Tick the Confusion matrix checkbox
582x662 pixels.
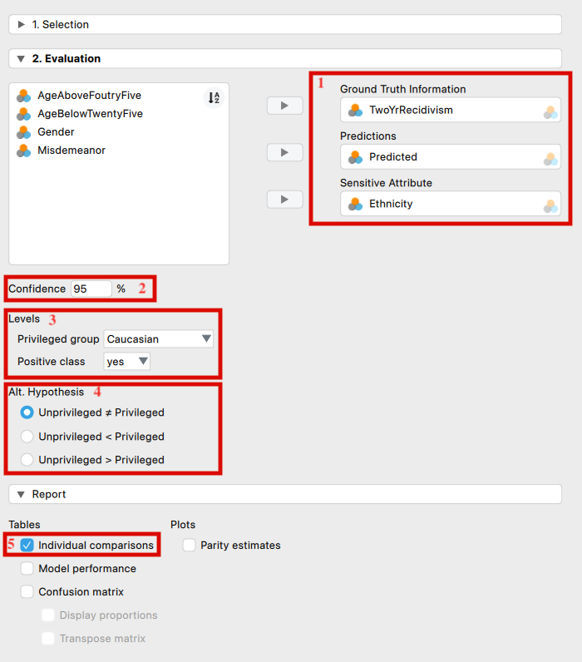tap(27, 591)
